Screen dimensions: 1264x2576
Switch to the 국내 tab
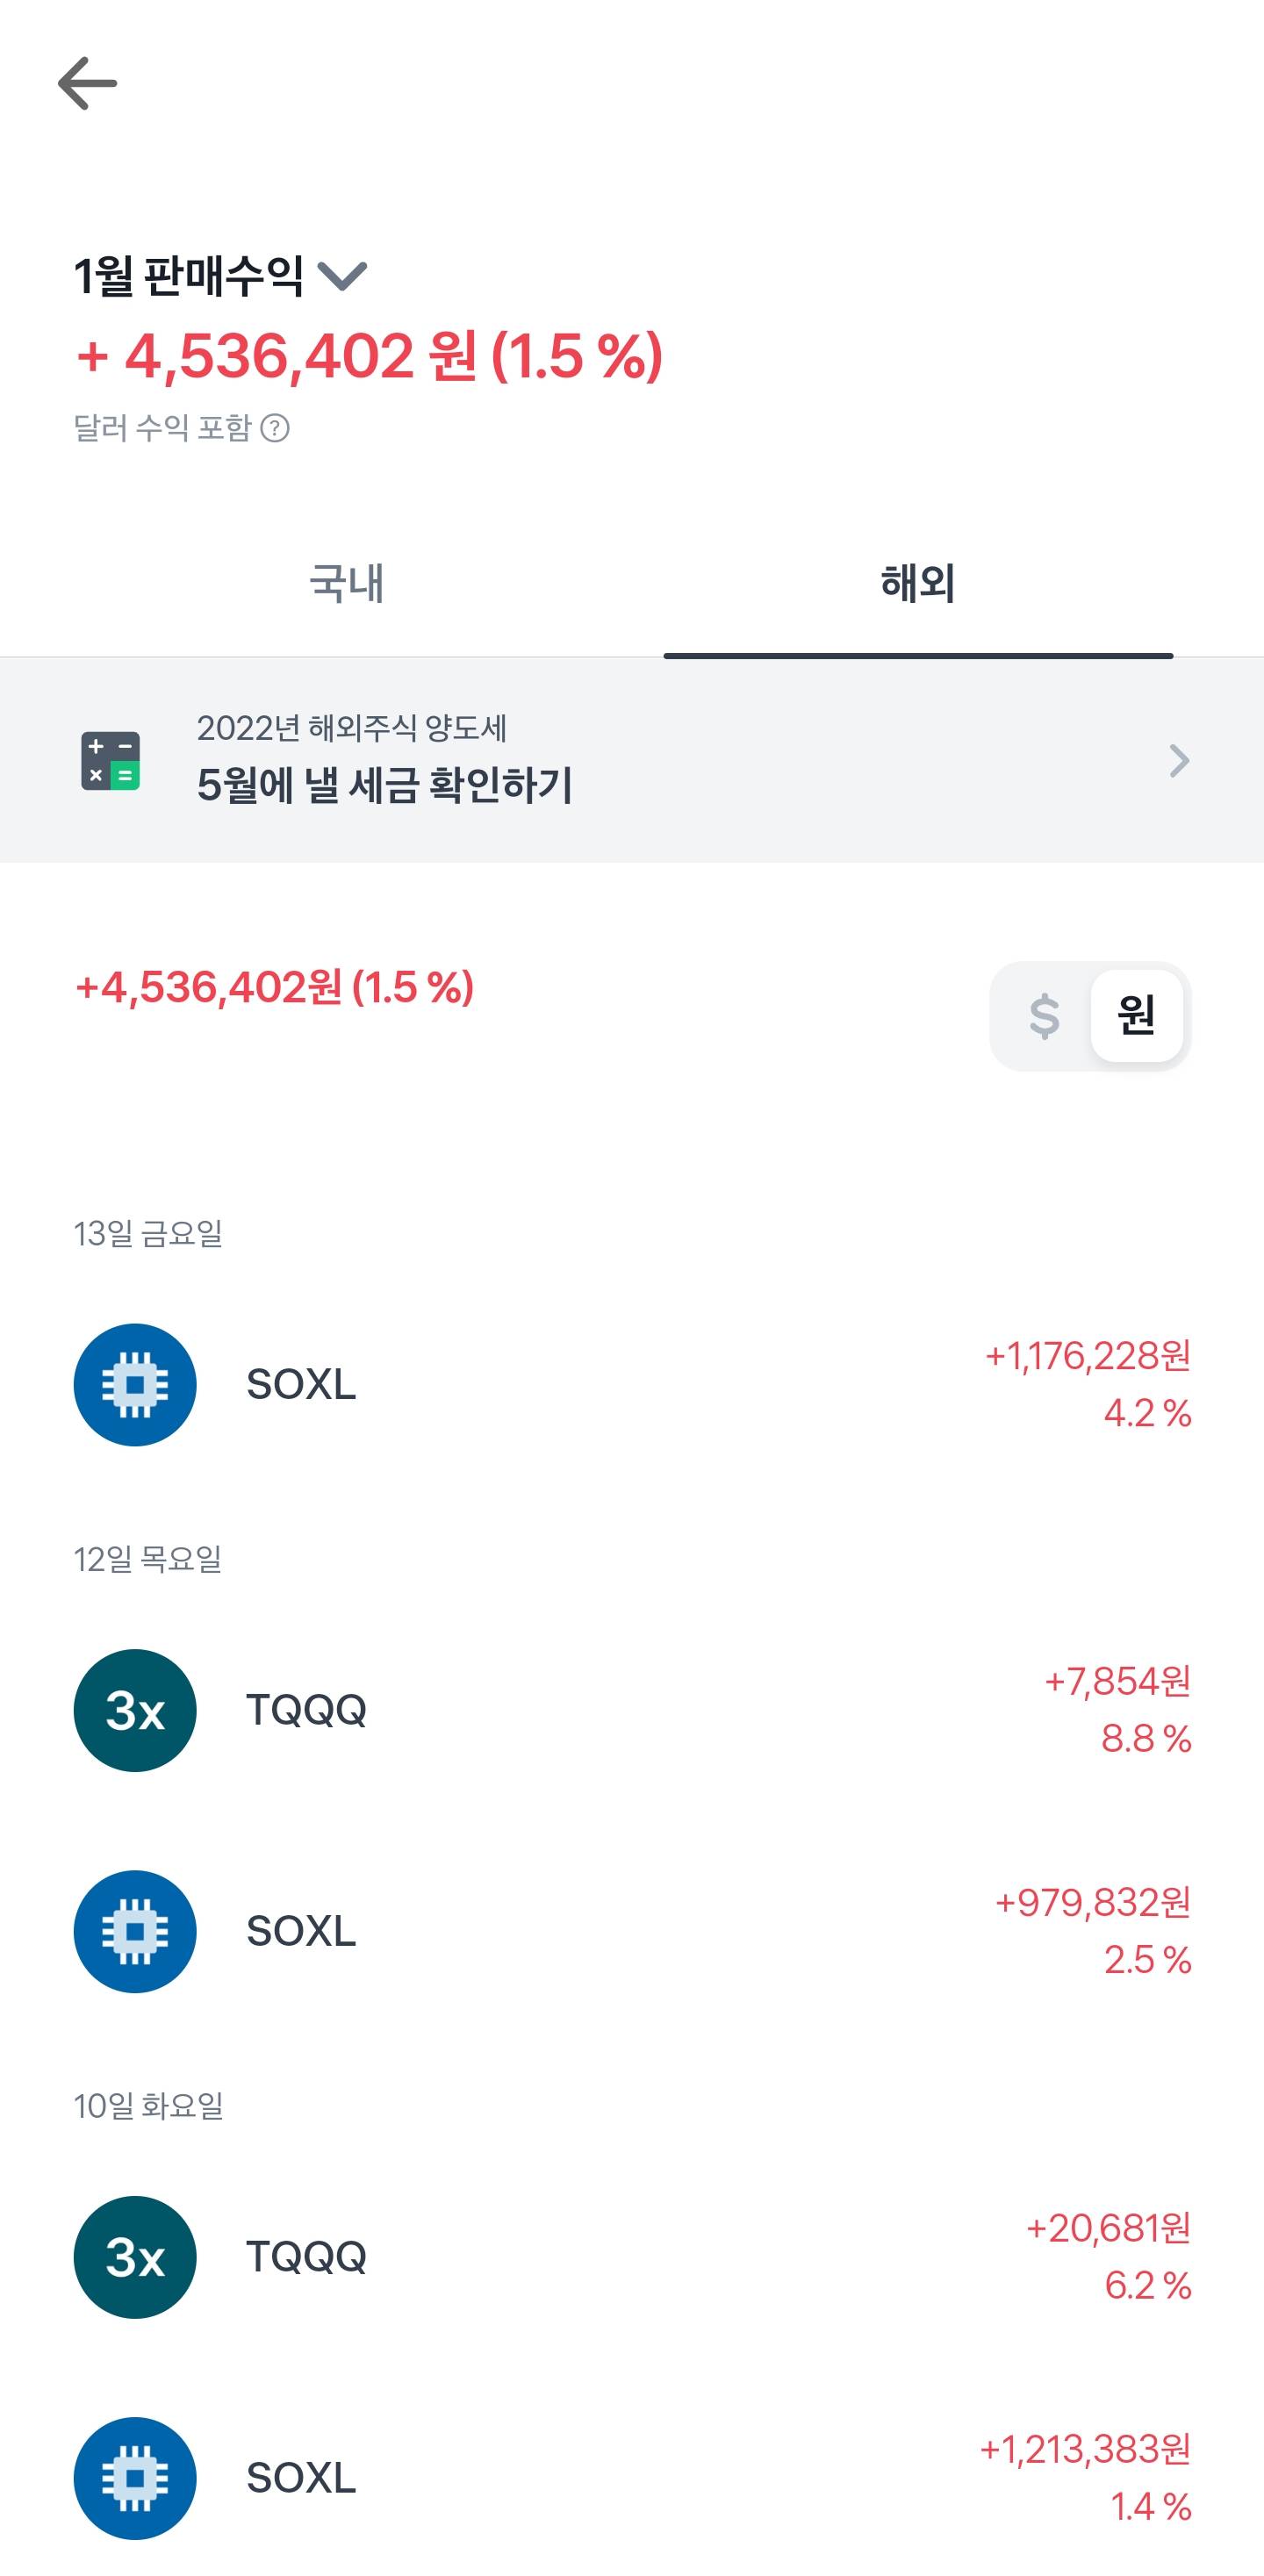point(346,583)
